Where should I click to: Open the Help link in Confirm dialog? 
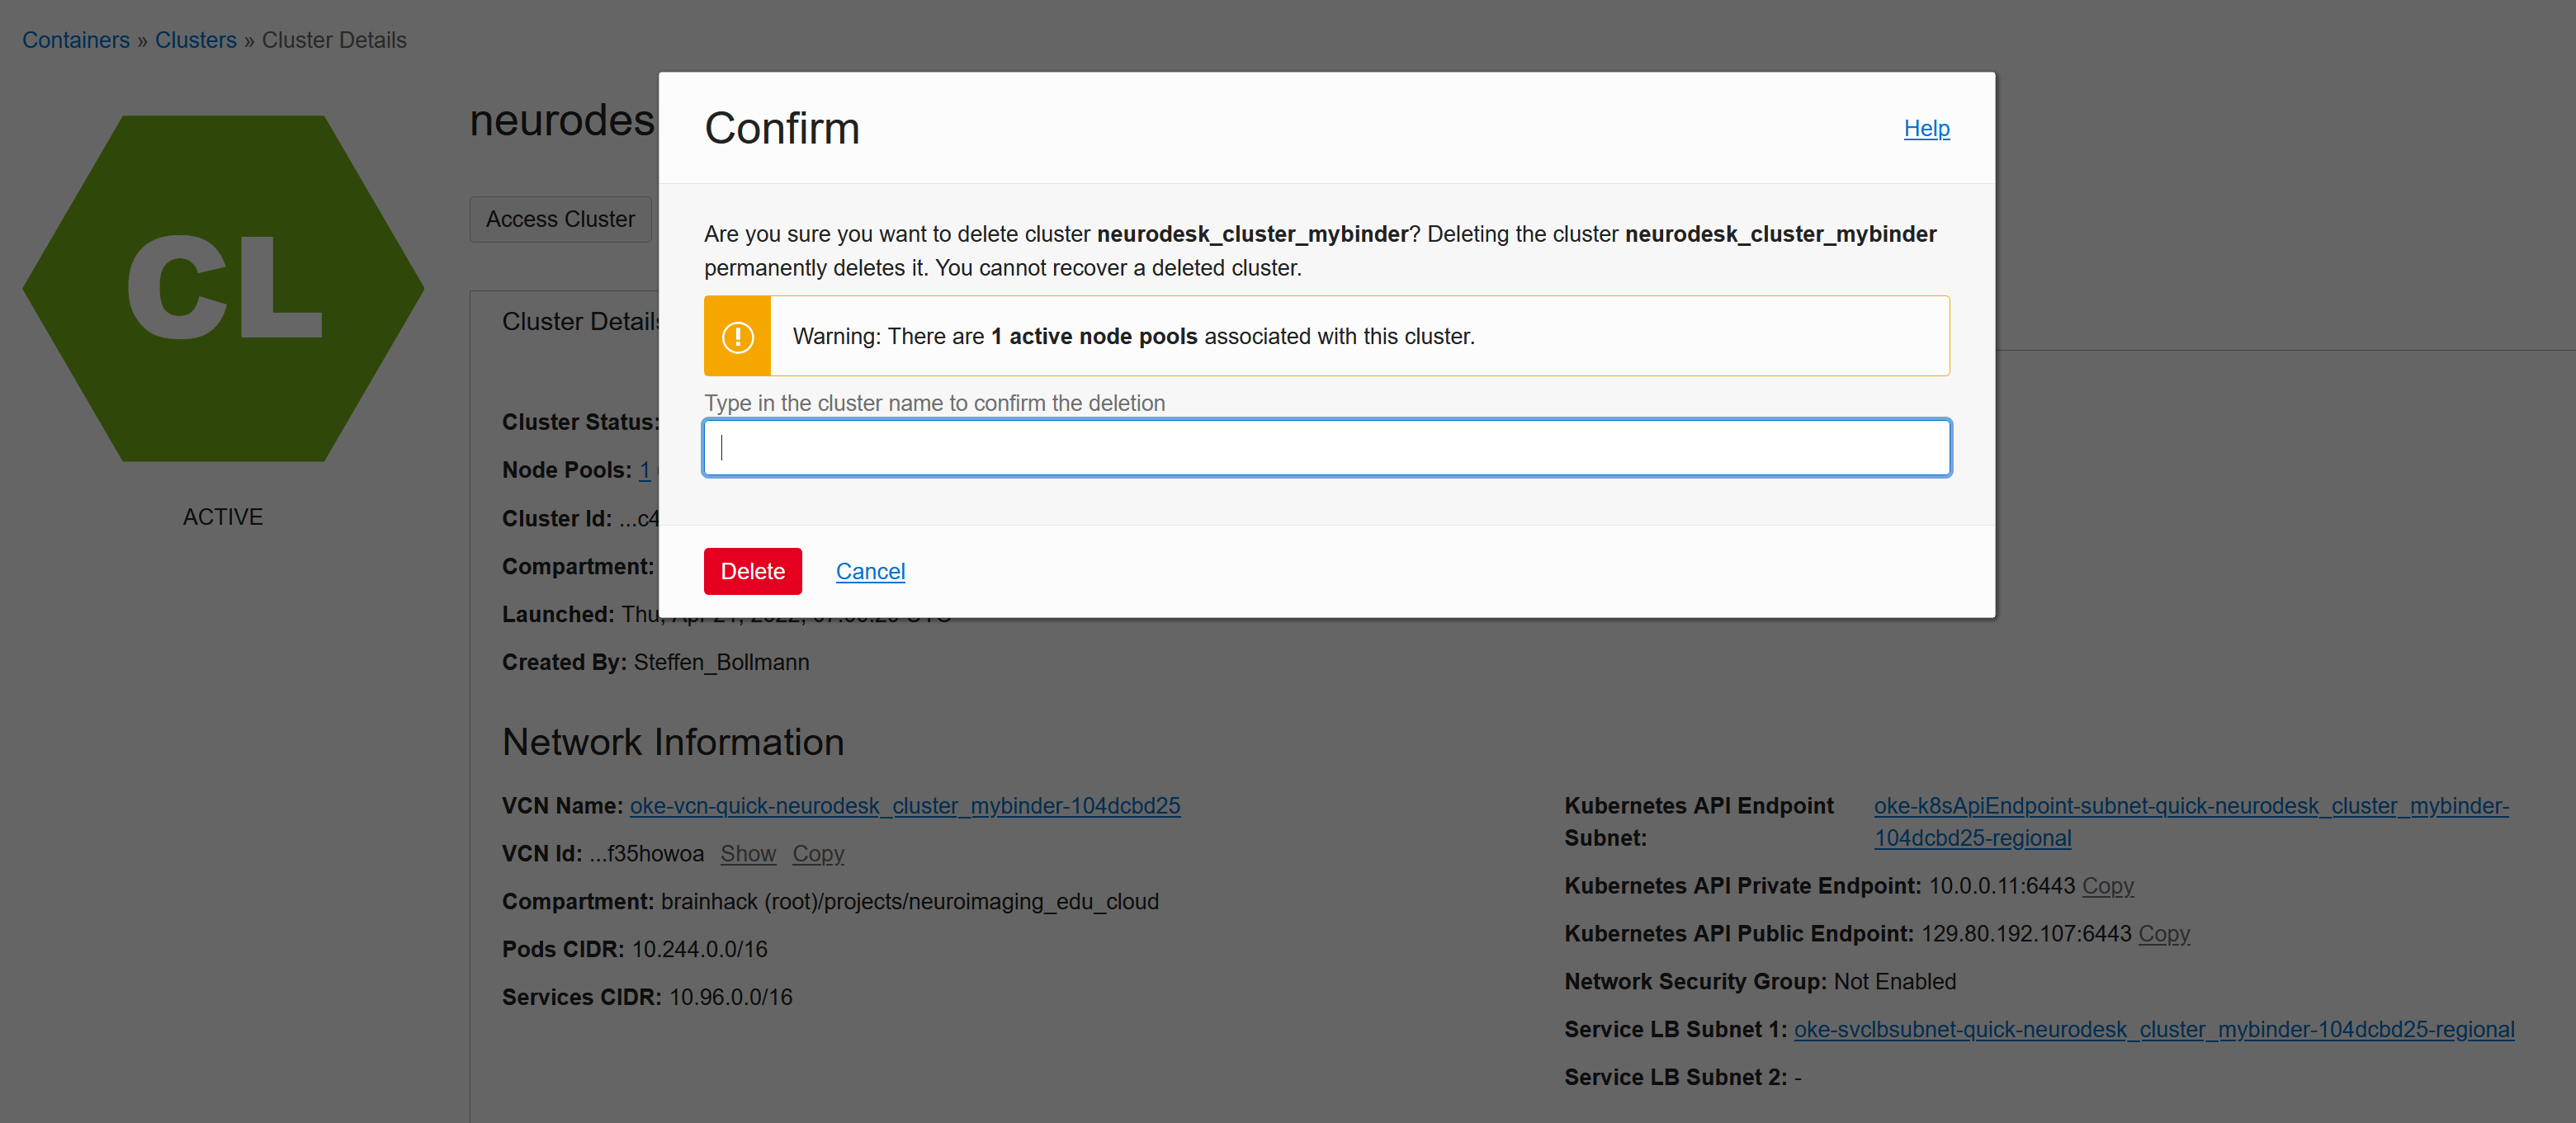click(x=1926, y=128)
